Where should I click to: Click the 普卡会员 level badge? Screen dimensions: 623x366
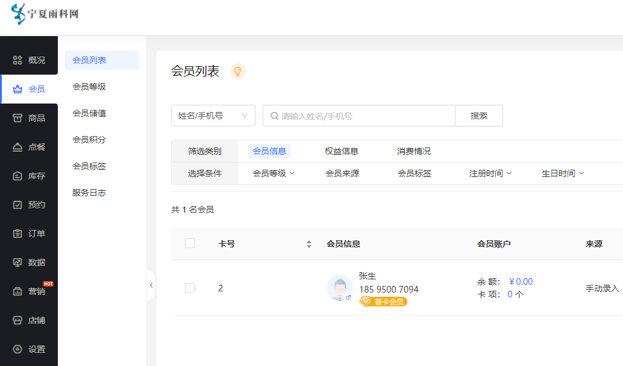[x=383, y=302]
